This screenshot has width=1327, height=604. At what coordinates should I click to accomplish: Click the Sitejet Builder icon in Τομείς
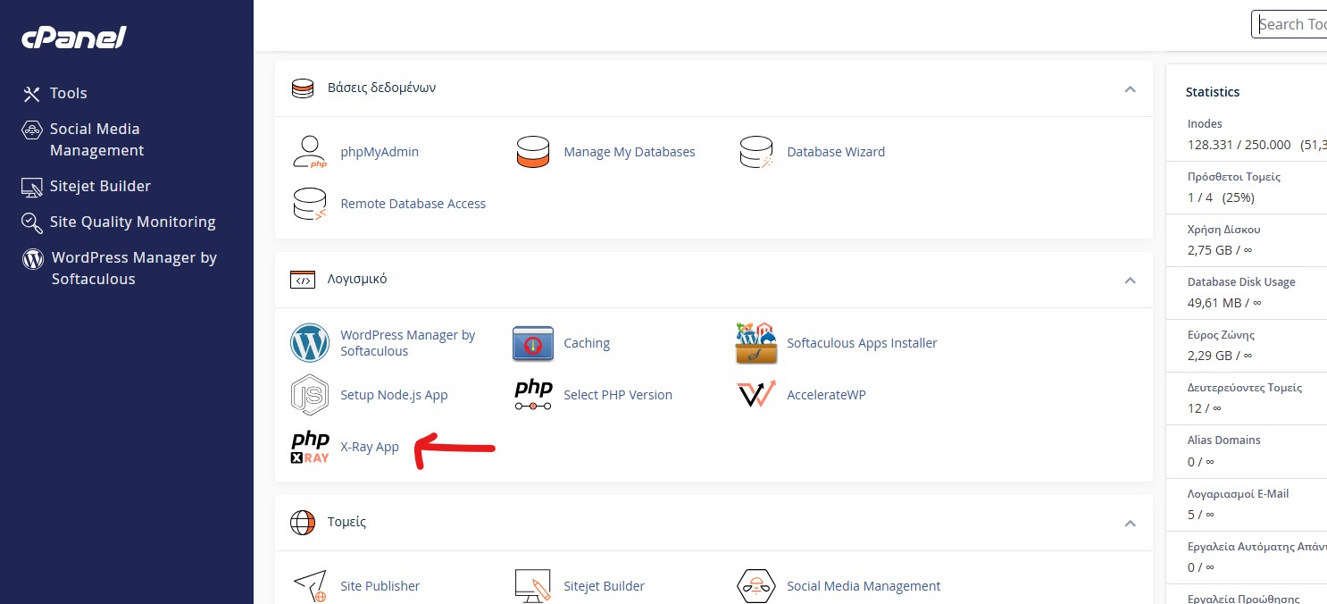click(x=533, y=586)
